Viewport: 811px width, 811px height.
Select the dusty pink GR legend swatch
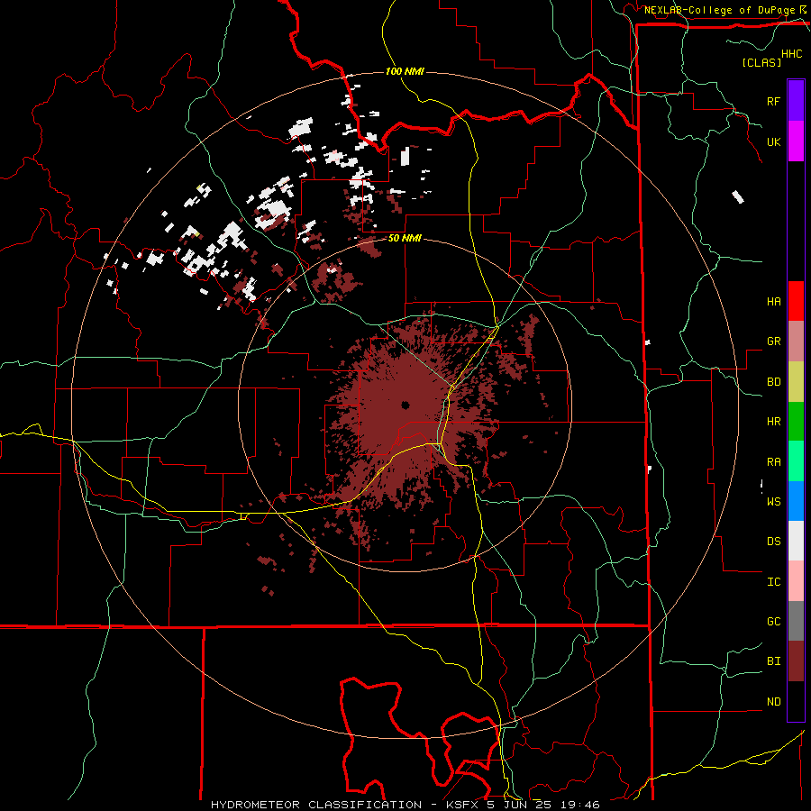click(796, 342)
